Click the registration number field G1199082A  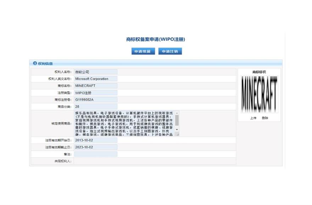96,99
